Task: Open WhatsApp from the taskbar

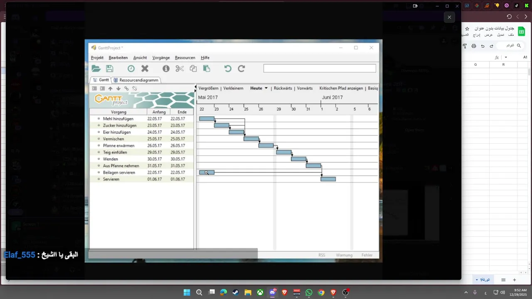Action: point(309,292)
